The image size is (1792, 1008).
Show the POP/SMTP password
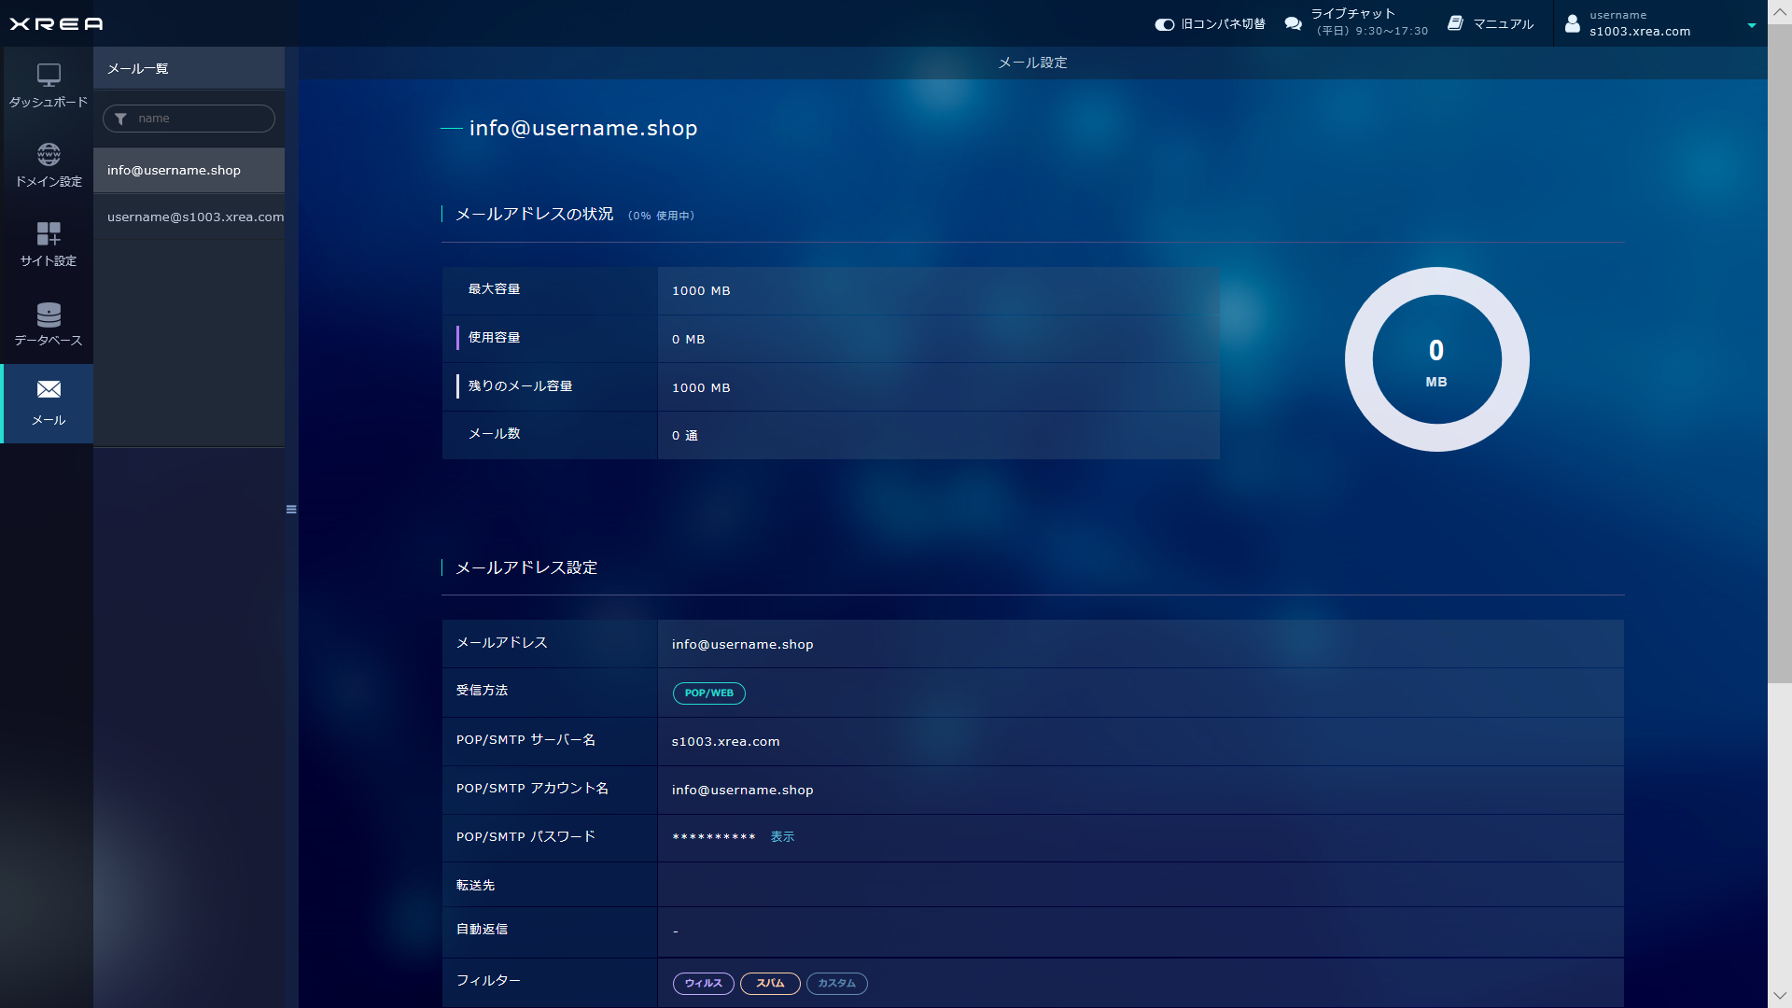pos(782,837)
